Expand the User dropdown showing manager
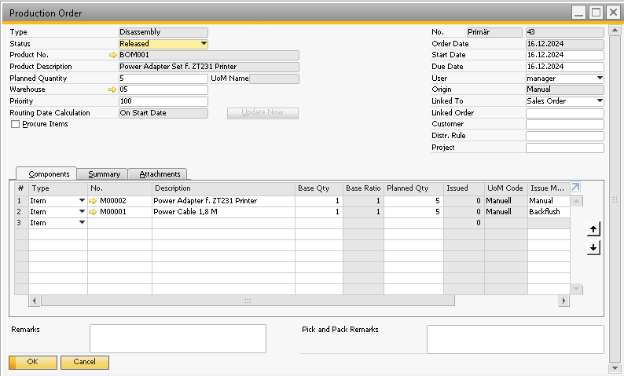 pyautogui.click(x=600, y=78)
